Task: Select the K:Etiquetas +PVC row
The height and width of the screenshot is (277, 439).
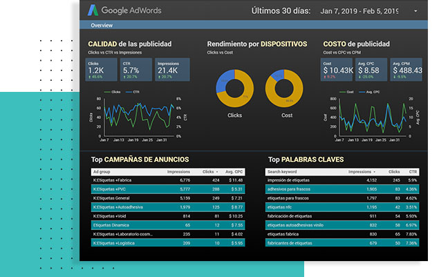Action: (x=168, y=189)
